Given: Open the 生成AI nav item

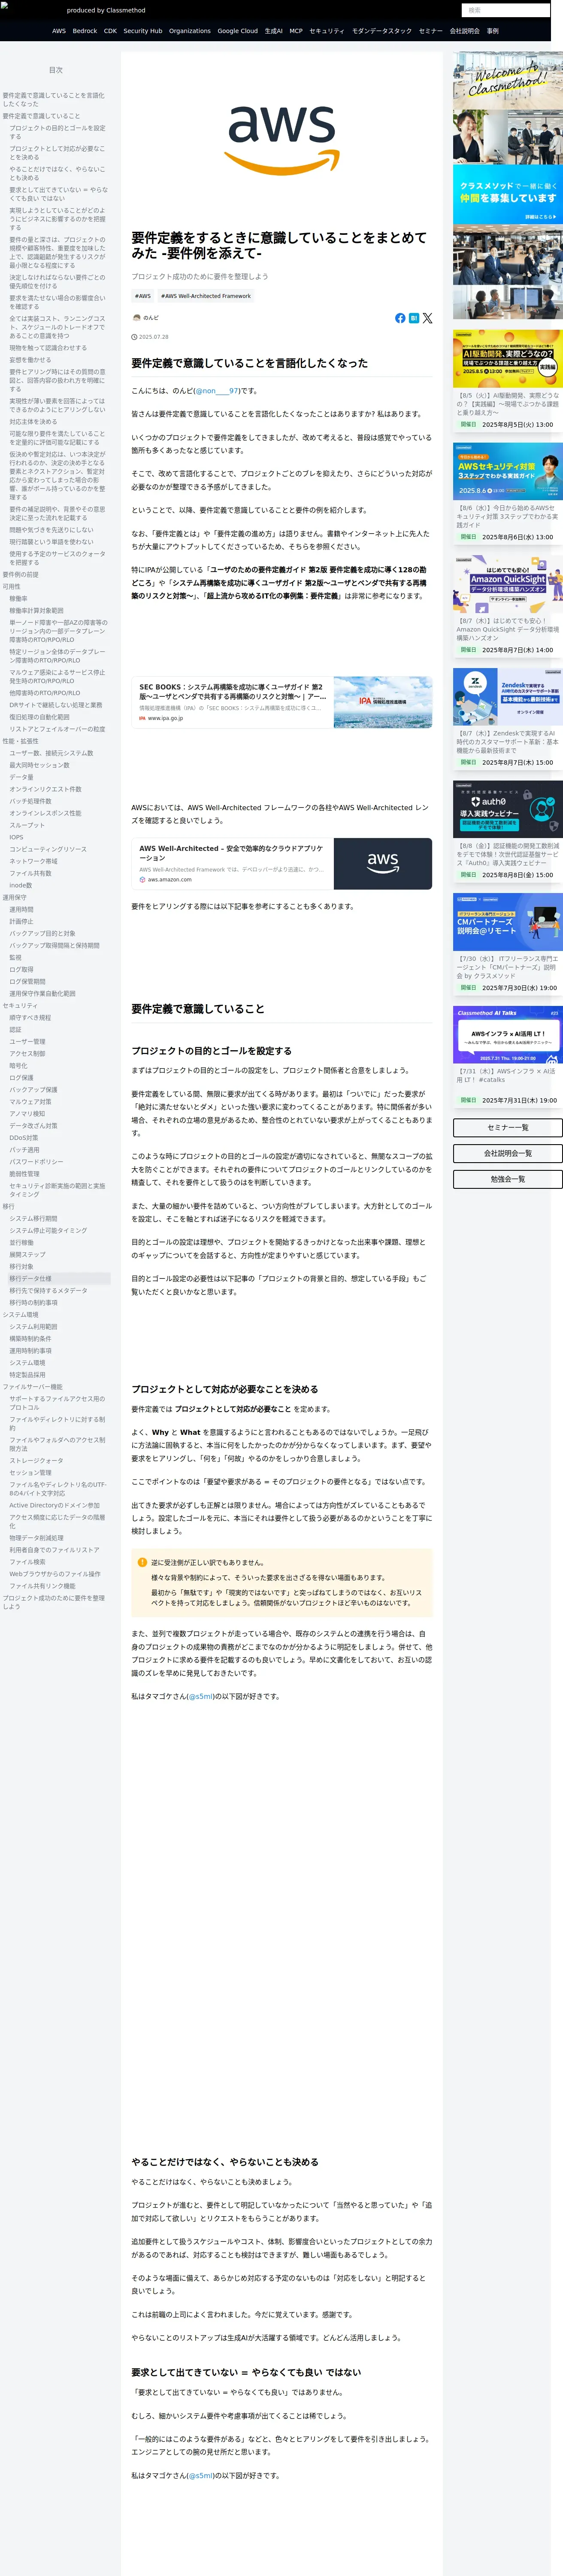Looking at the screenshot, I should (x=274, y=31).
